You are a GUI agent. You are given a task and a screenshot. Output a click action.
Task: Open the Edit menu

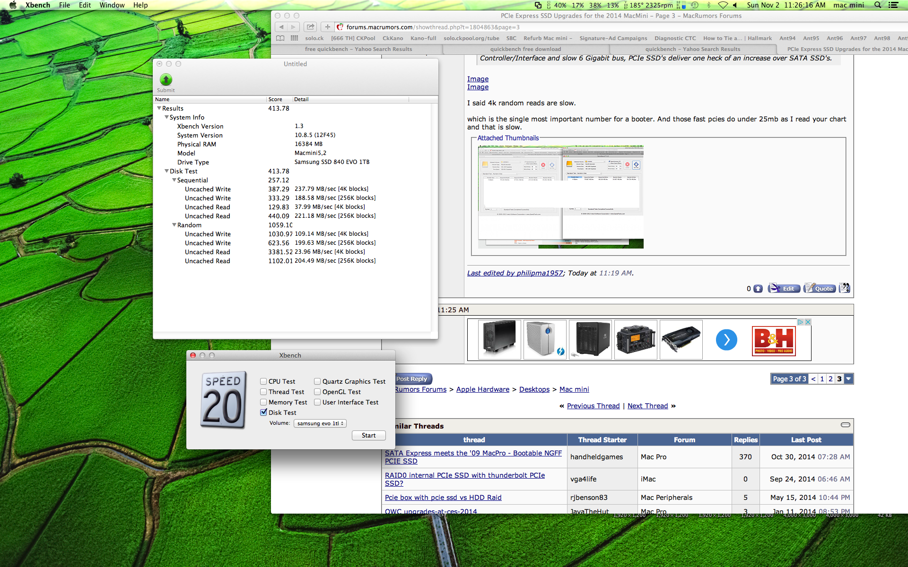pos(85,5)
